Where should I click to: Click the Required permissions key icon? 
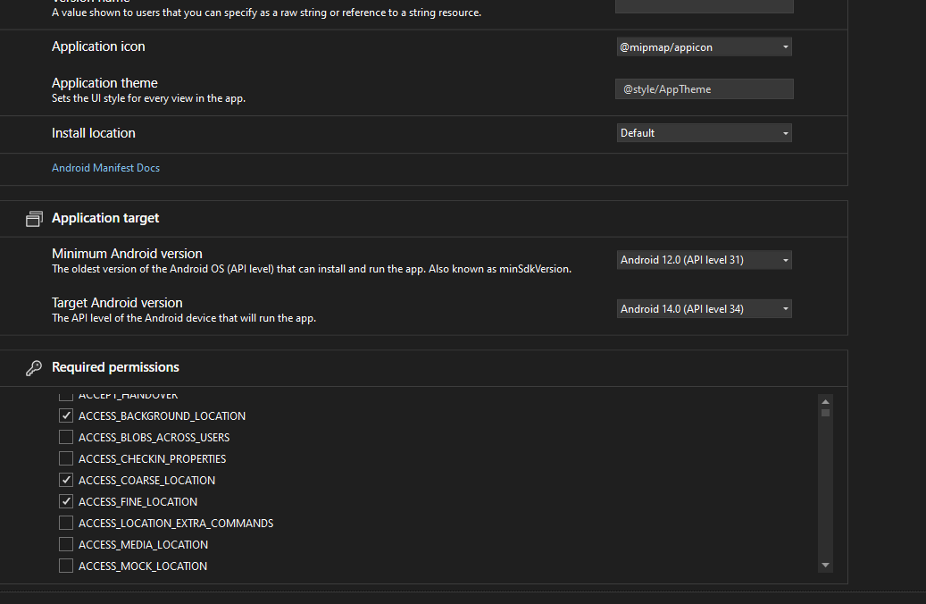[34, 367]
